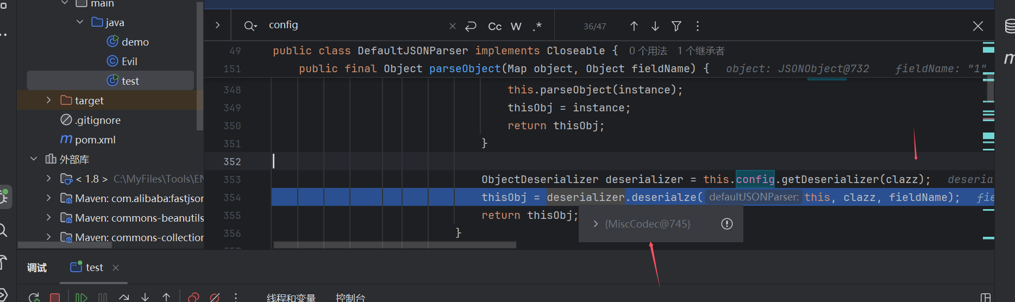Expand the MiscCodec@745 value popup
Image resolution: width=1015 pixels, height=302 pixels.
point(596,224)
